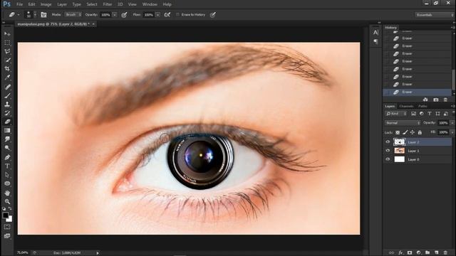Select the Rectangular Marquee tool
The image size is (456, 256).
point(7,43)
